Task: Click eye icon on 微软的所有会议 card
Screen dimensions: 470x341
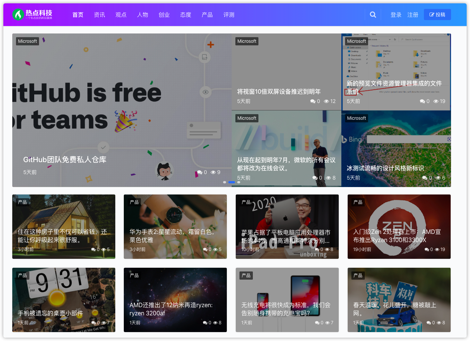Action: (328, 178)
